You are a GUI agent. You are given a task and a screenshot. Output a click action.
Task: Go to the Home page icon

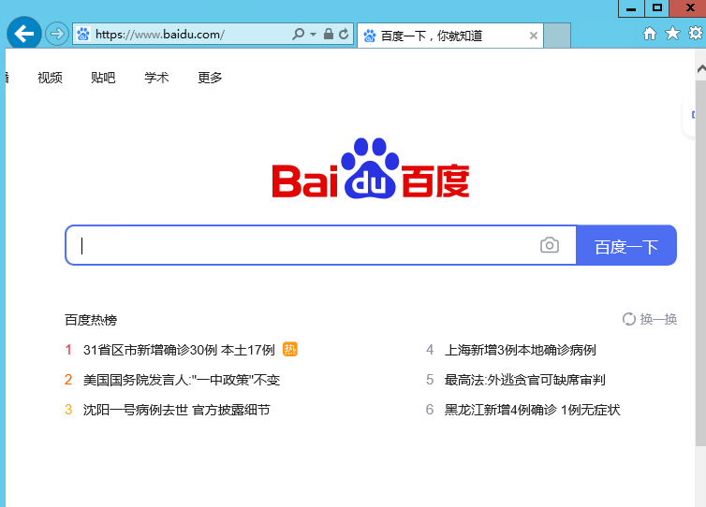[x=650, y=34]
